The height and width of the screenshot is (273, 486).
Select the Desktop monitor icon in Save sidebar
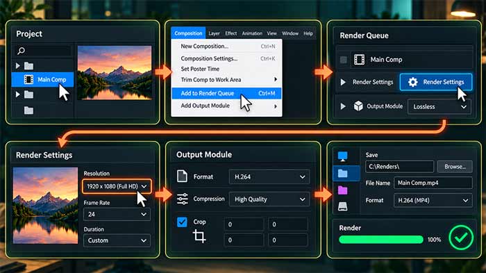(x=342, y=156)
